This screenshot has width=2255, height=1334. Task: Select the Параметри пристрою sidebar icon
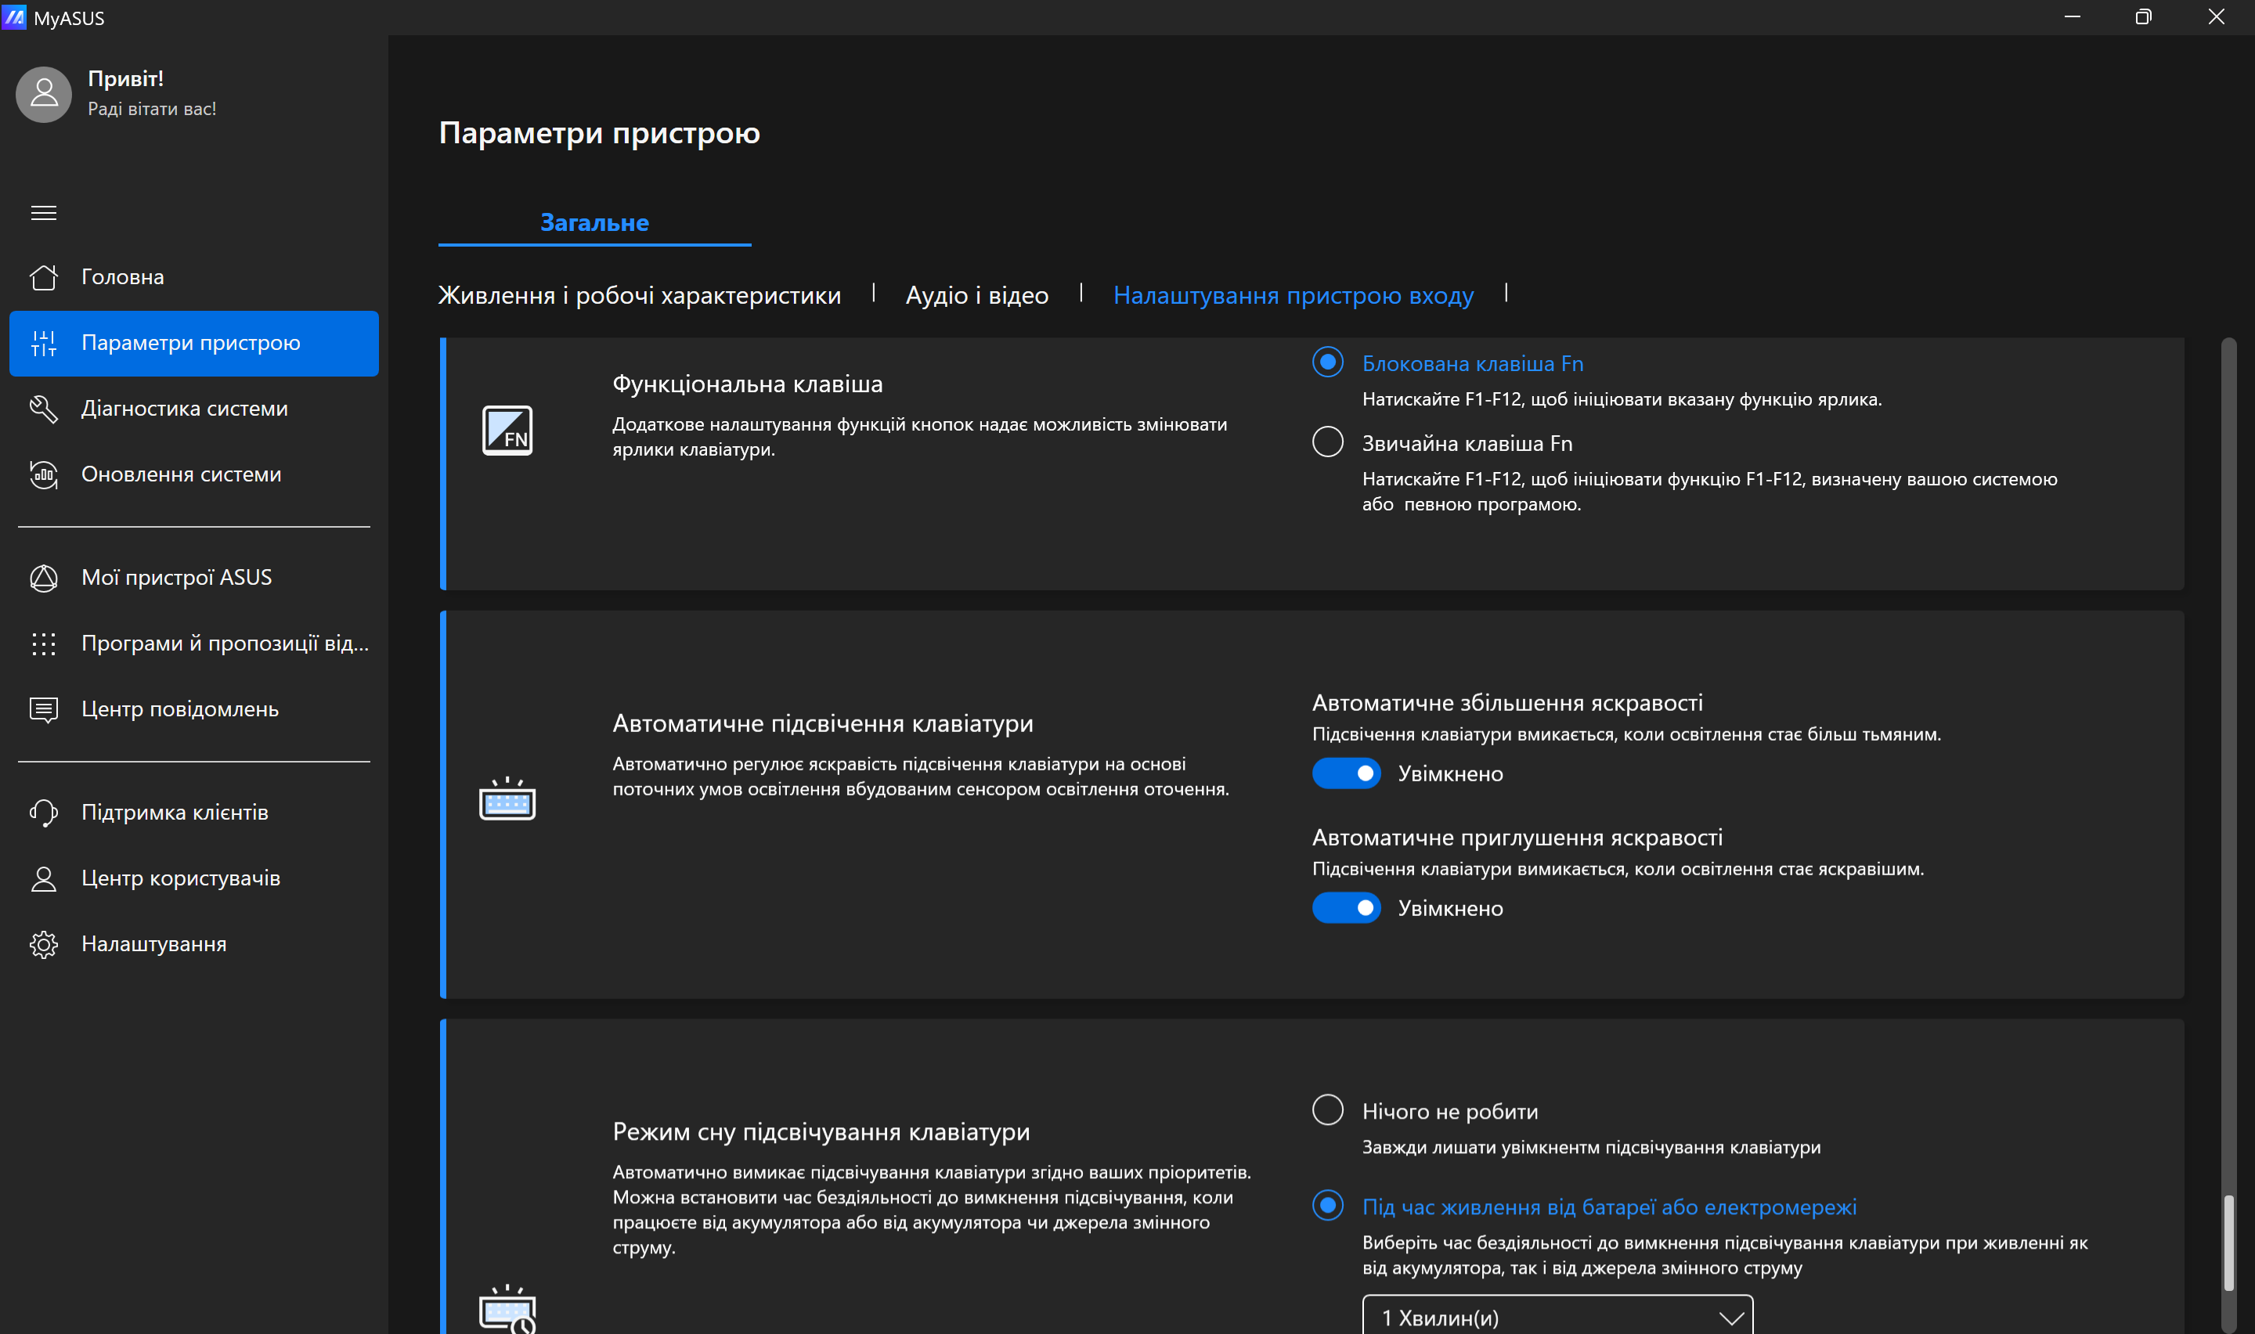click(43, 342)
